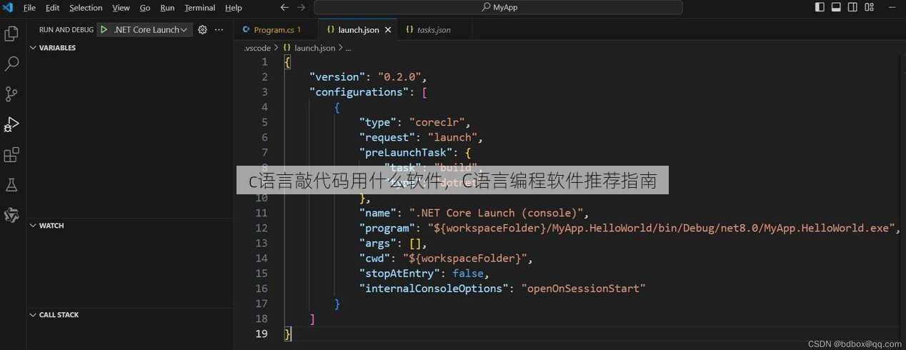Collapse the VARIABLES section
This screenshot has width=906, height=350.
pyautogui.click(x=130, y=48)
